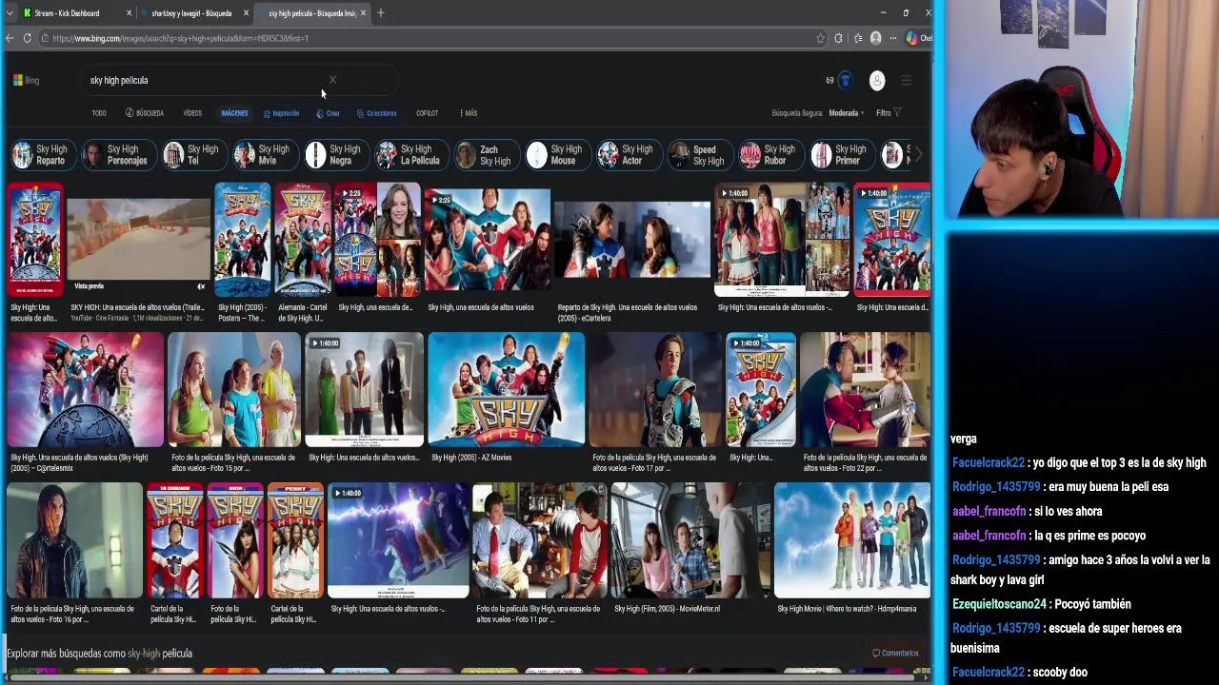Close the sharkboy y lavagirl tab
1219x685 pixels.
(x=246, y=13)
